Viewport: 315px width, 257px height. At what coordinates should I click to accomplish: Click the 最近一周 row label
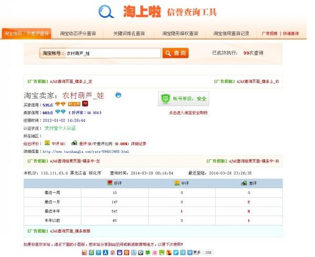(x=52, y=193)
